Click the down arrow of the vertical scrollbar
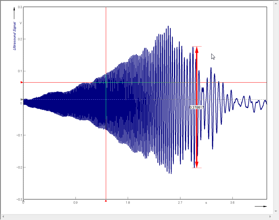 click(x=276, y=211)
